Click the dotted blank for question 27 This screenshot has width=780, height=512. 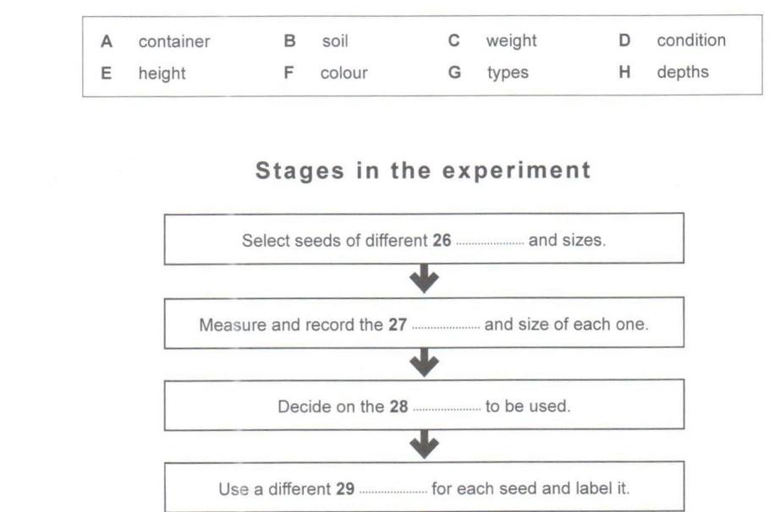446,324
